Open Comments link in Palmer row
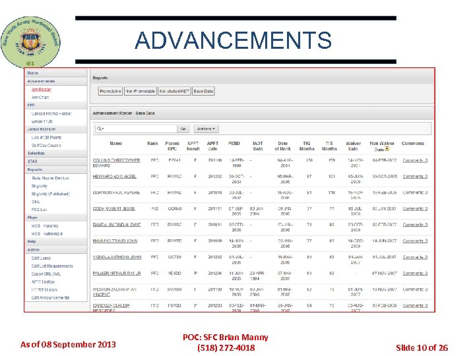Image resolution: width=475 pixels, height=356 pixels. 415,274
